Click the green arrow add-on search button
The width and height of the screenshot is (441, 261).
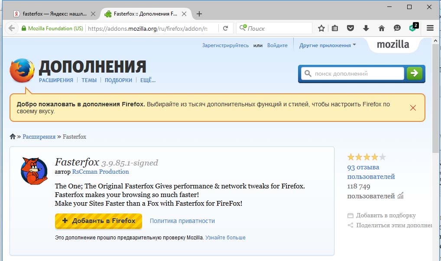coord(415,73)
